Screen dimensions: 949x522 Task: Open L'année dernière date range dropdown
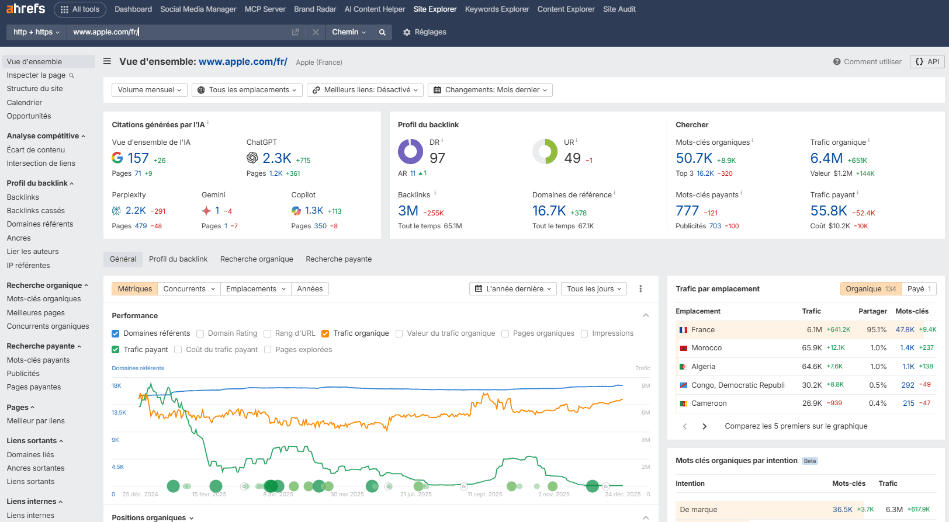pyautogui.click(x=513, y=288)
